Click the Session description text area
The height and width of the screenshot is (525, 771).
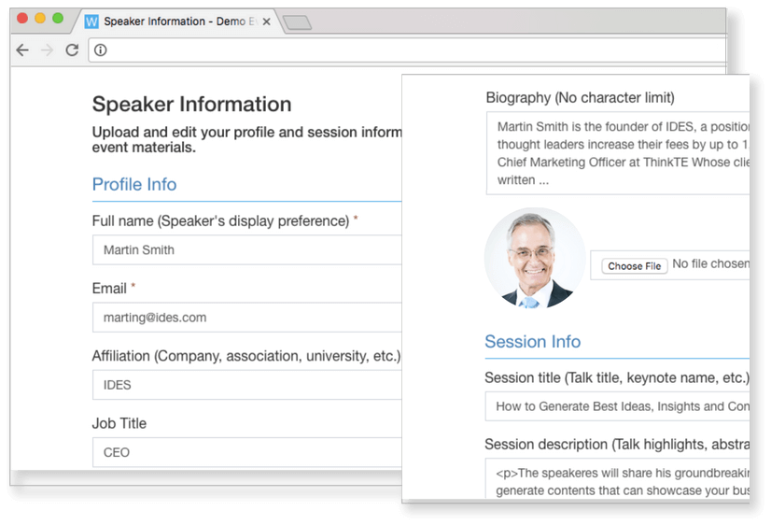click(x=617, y=478)
